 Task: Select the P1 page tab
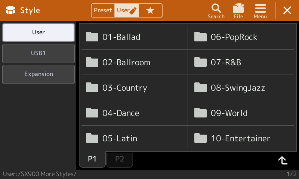[92, 159]
